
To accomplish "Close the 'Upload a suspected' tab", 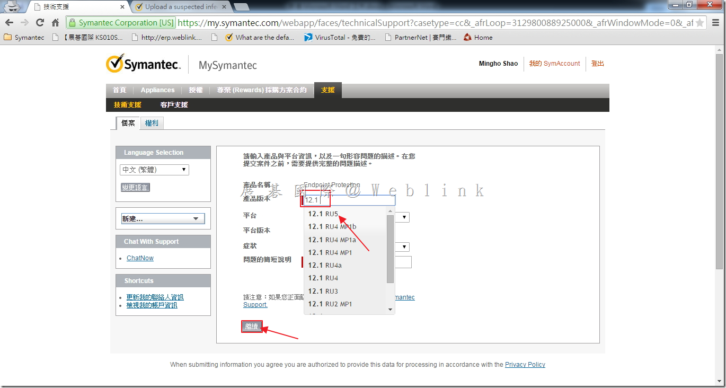I will (x=224, y=7).
